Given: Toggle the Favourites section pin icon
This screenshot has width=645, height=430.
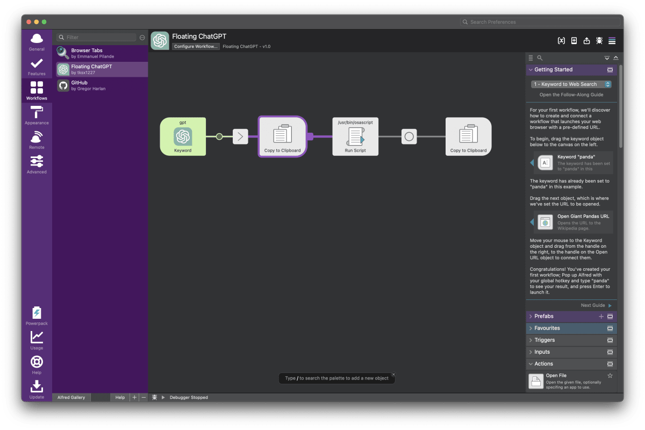Looking at the screenshot, I should 610,328.
